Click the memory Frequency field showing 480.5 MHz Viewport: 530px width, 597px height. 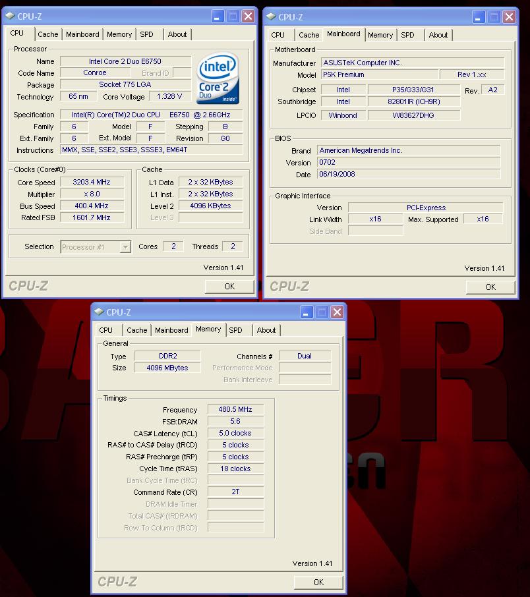235,410
